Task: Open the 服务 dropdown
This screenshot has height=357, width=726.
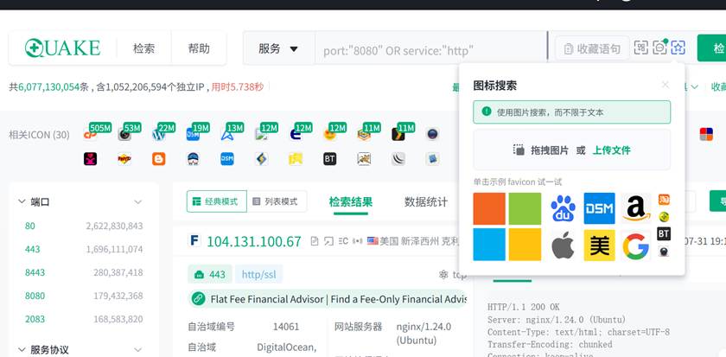Action: [278, 48]
